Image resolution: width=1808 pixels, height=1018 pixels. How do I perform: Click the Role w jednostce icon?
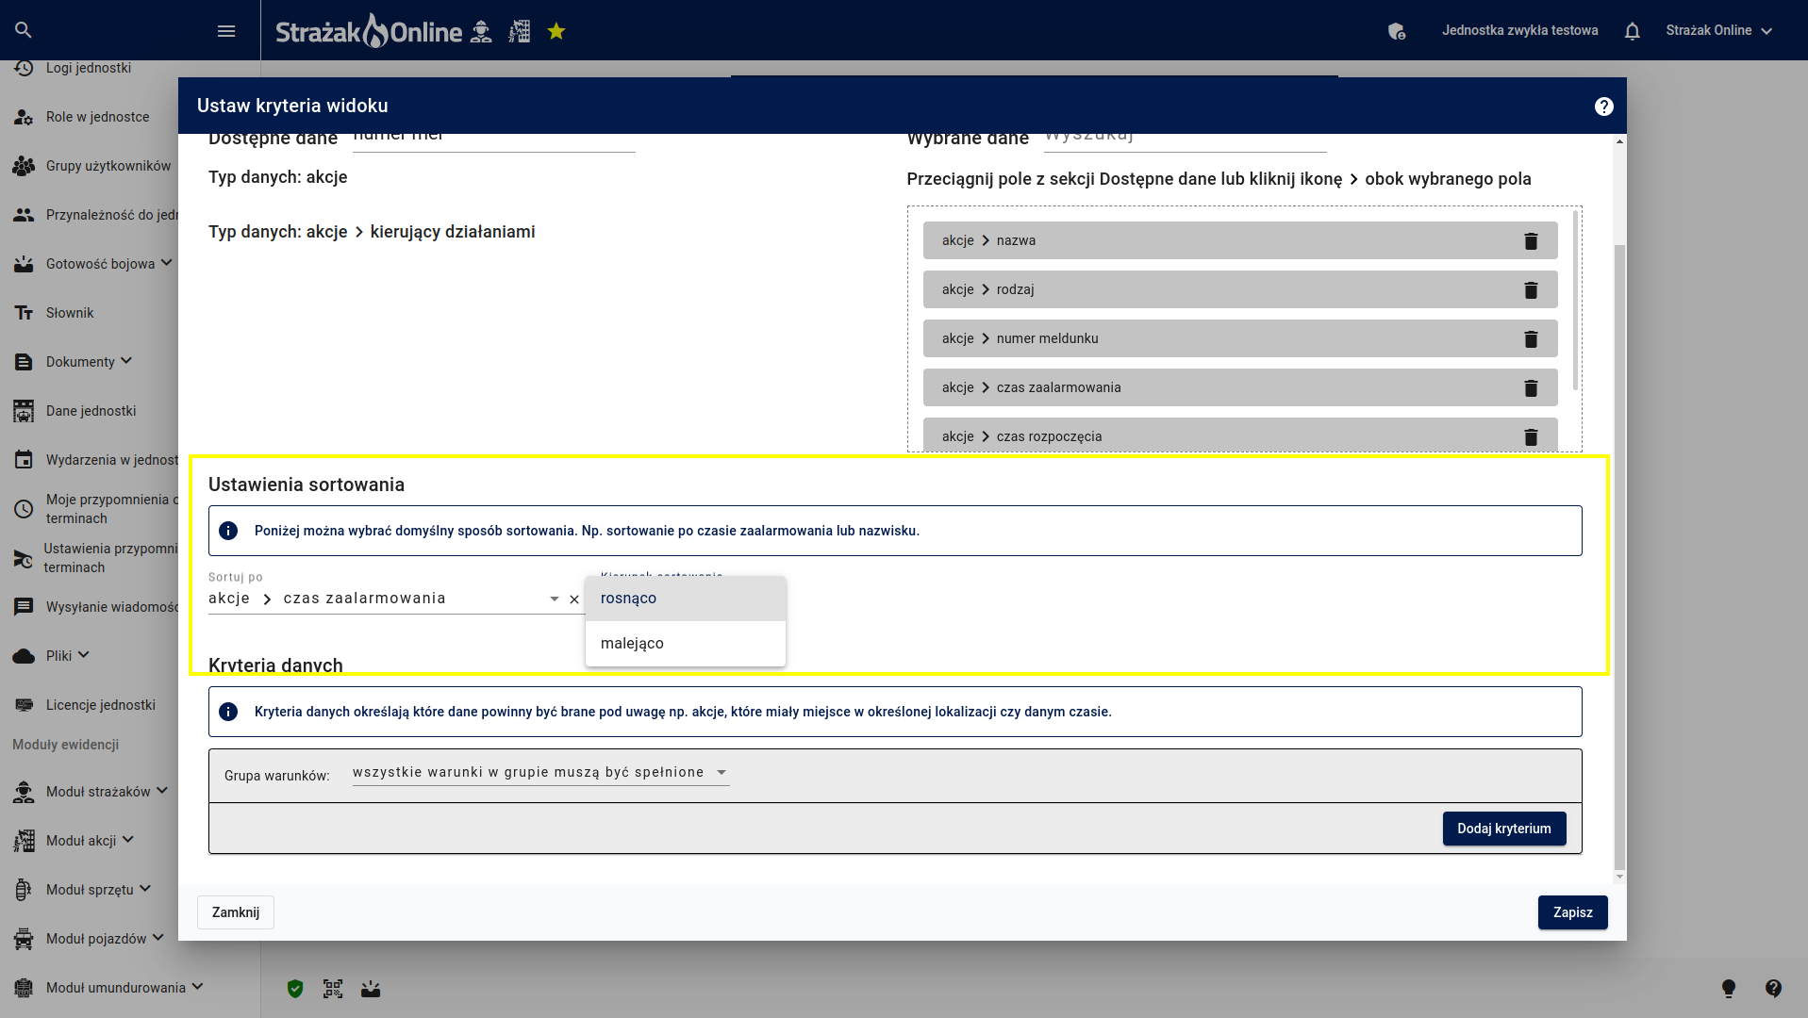point(24,117)
